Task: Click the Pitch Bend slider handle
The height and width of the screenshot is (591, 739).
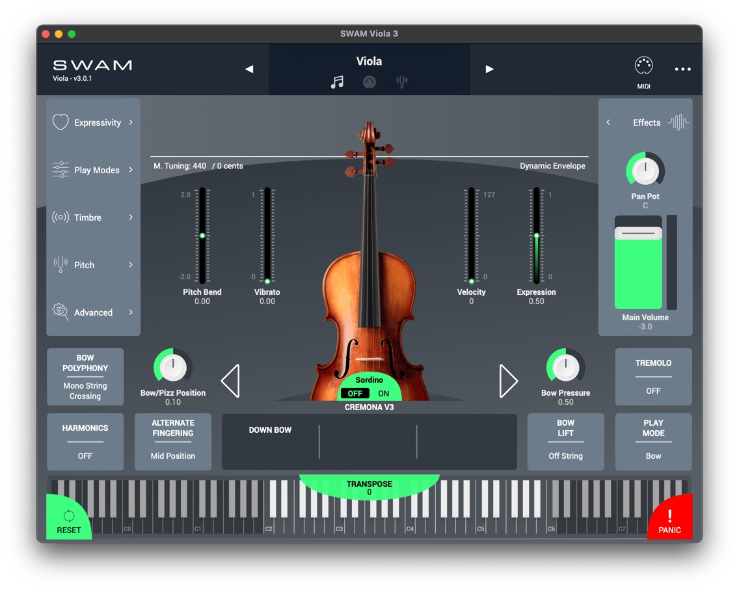Action: [x=202, y=236]
